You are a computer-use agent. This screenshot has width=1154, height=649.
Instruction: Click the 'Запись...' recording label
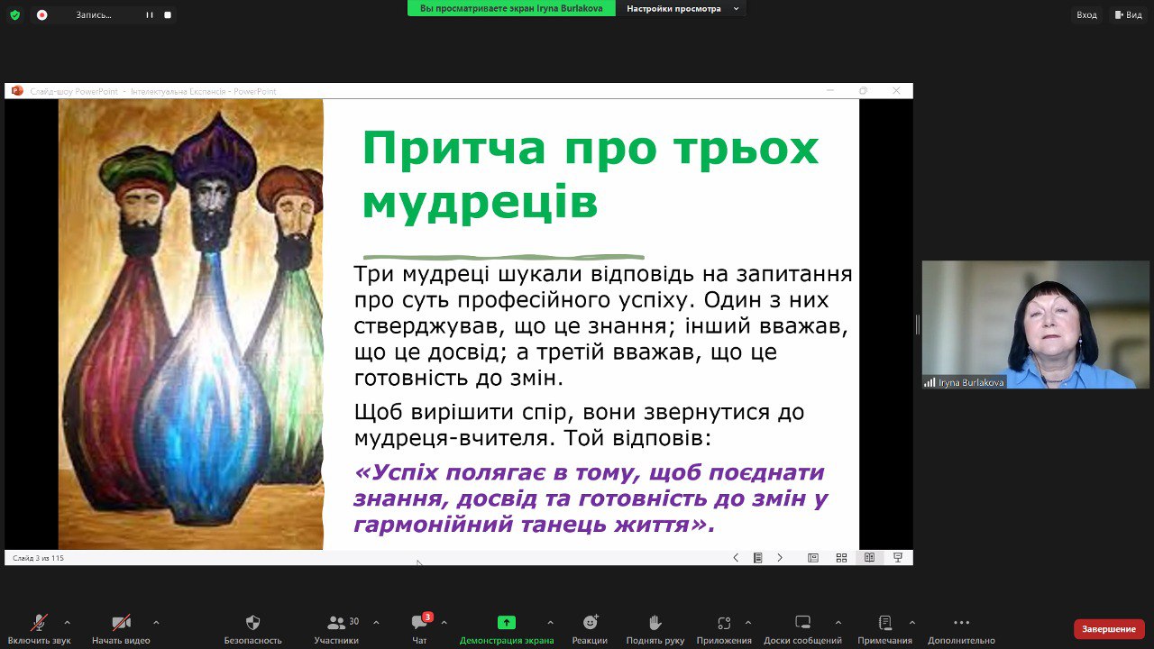(x=95, y=15)
